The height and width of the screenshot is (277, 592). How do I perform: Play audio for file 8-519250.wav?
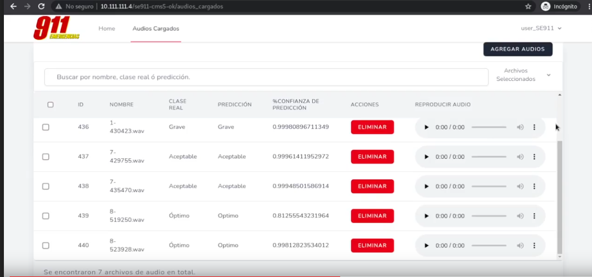(427, 216)
